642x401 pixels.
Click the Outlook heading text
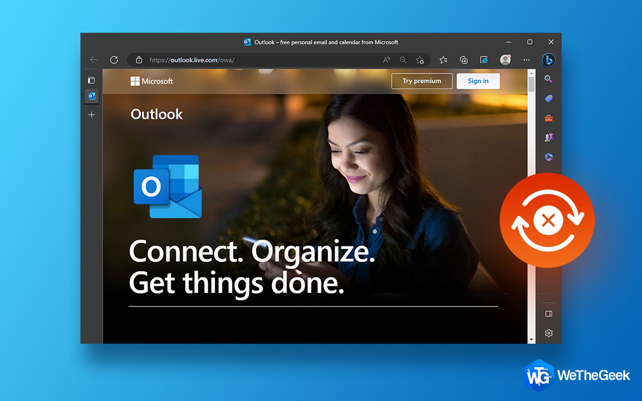coord(157,114)
